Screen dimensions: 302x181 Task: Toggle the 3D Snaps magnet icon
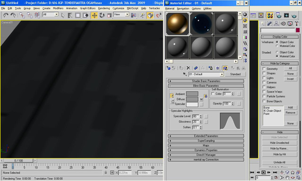coord(159,15)
